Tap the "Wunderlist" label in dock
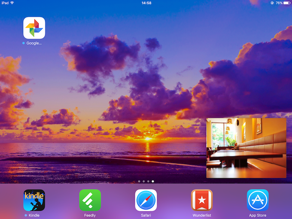292x219 pixels. (x=202, y=215)
